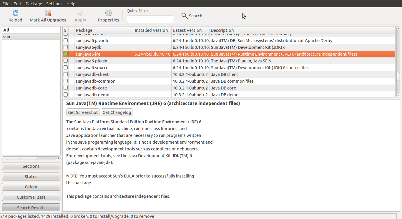402x219 pixels.
Task: Open the Edit menu
Action: 17,4
